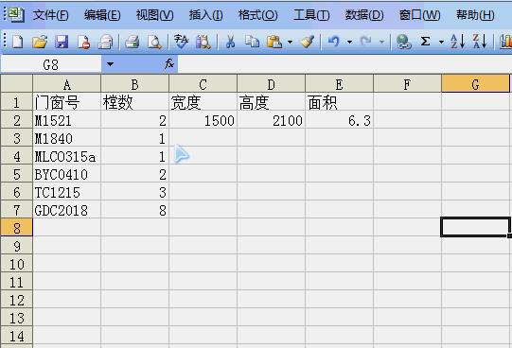The height and width of the screenshot is (348, 512).
Task: Select cell with value 6.3
Action: pos(339,120)
